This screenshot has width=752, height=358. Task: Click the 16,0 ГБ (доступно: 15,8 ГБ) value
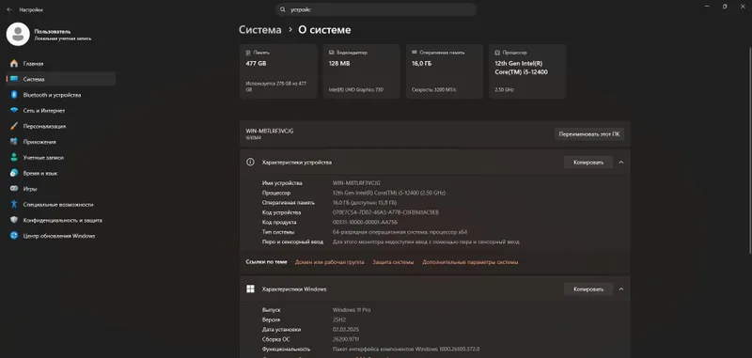[365, 203]
